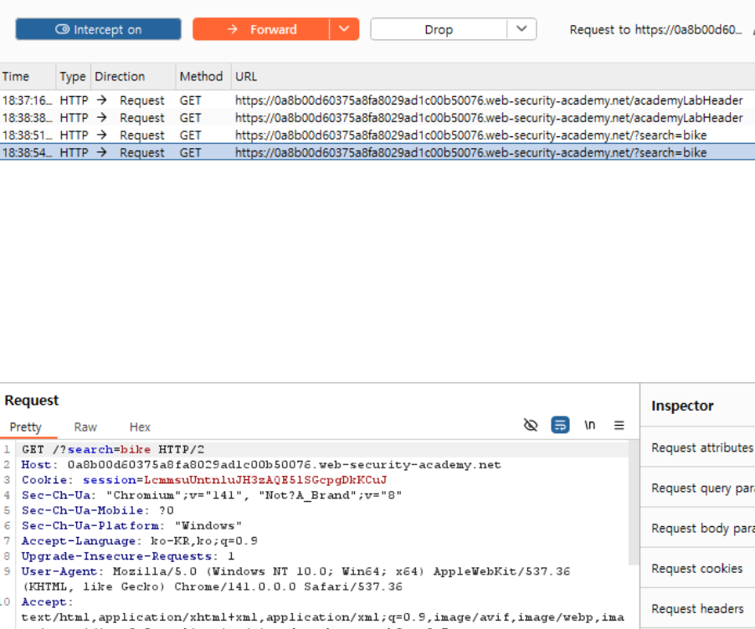Click the request editor vertical scrollbar
This screenshot has width=755, height=629.
634,503
